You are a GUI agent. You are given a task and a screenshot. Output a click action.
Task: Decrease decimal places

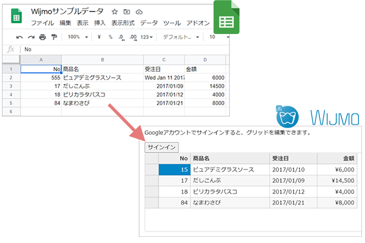click(122, 37)
